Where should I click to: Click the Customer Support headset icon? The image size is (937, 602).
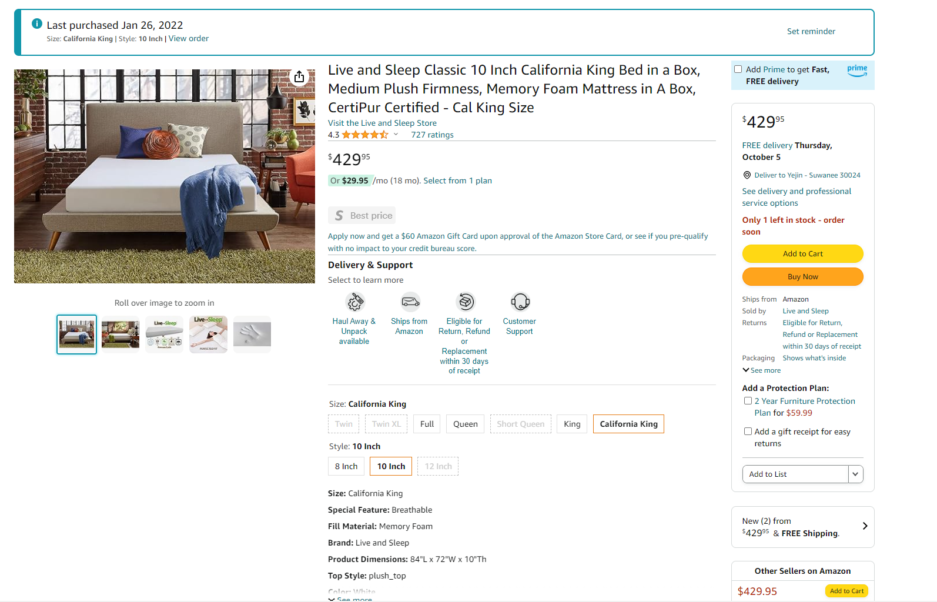[520, 302]
